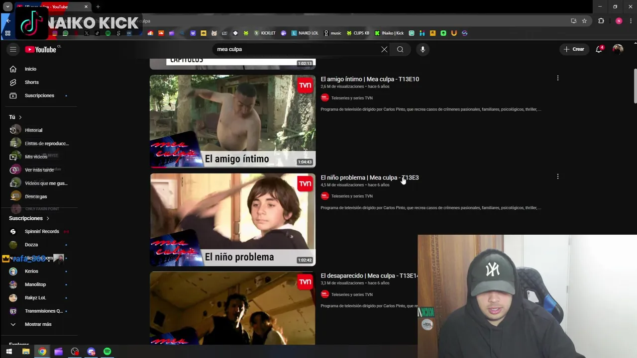Click TVN channel avatar for El niño problema
The height and width of the screenshot is (358, 637).
[x=325, y=196]
